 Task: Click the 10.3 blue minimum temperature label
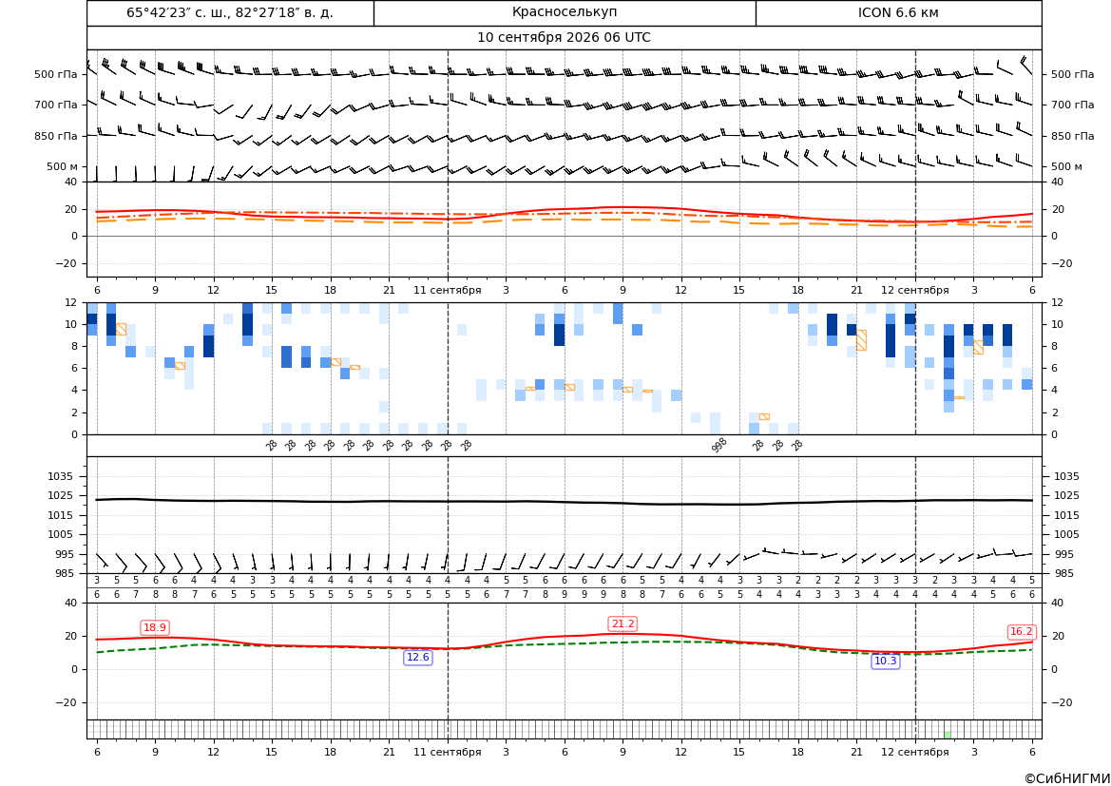click(x=885, y=661)
